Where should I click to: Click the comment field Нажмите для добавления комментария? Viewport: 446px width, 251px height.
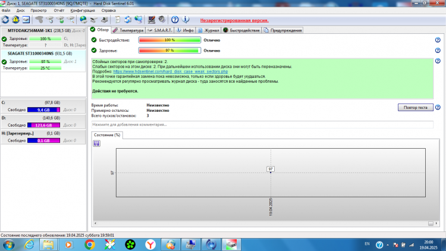(x=262, y=124)
